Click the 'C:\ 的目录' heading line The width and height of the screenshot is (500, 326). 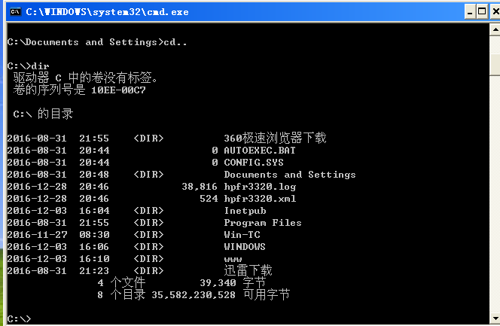pos(43,114)
